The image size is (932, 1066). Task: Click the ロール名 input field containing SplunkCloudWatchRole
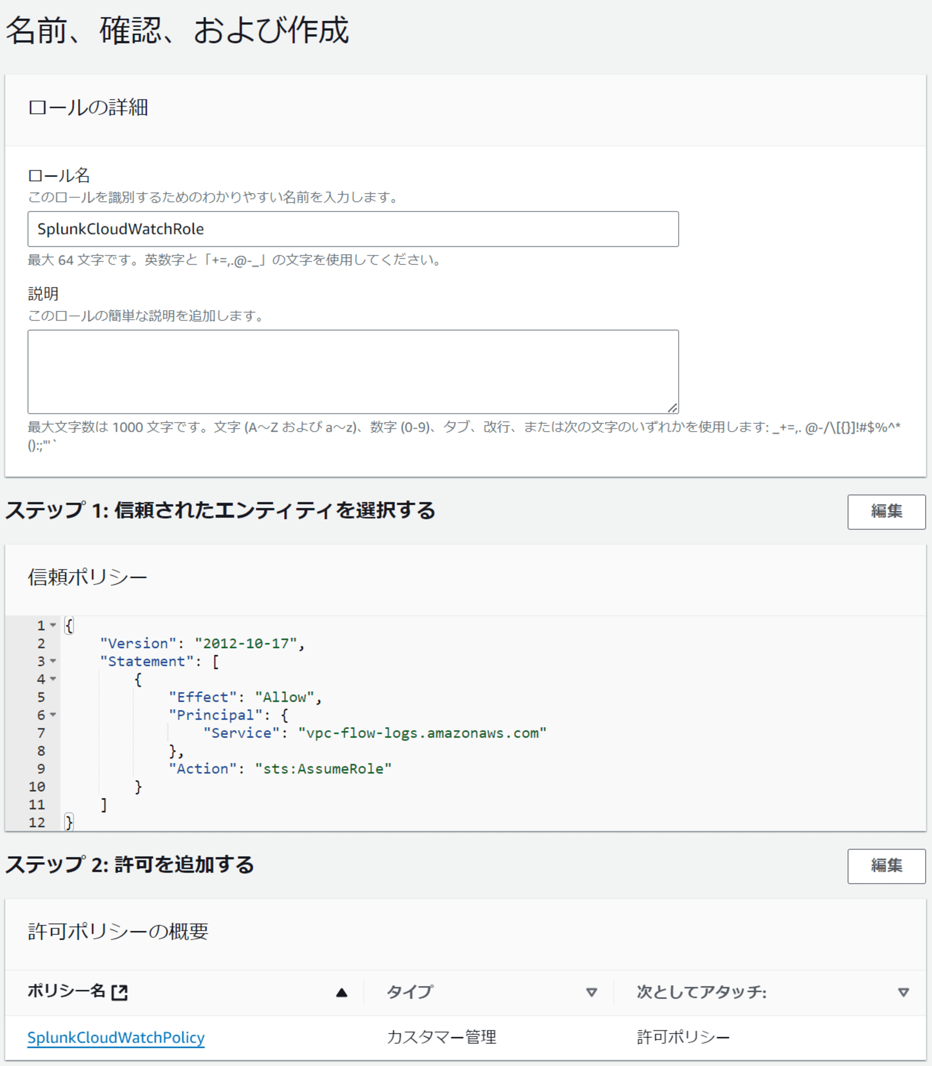point(353,229)
